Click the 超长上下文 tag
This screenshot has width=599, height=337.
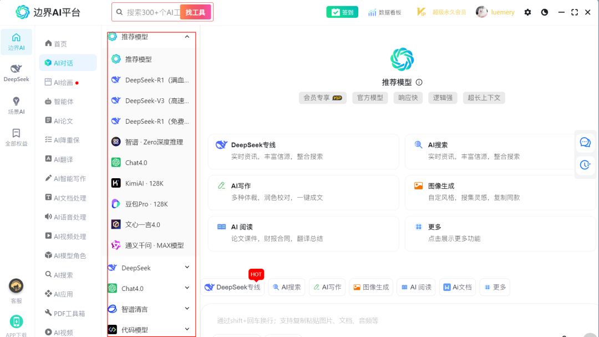click(x=484, y=98)
